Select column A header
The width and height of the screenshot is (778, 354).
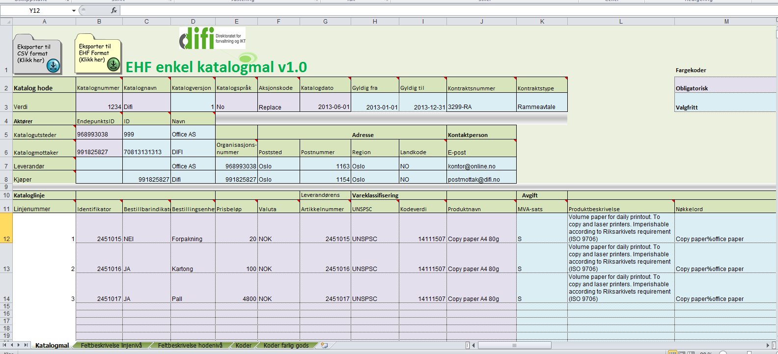click(44, 22)
